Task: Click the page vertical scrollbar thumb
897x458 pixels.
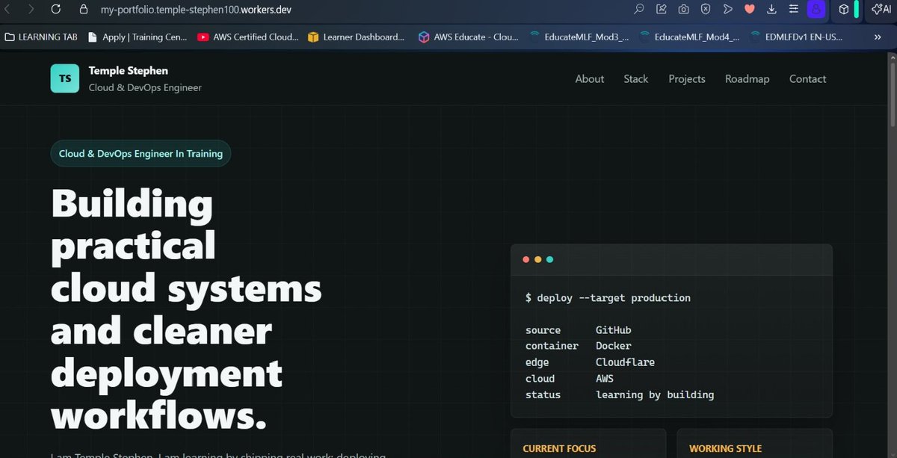Action: 891,93
